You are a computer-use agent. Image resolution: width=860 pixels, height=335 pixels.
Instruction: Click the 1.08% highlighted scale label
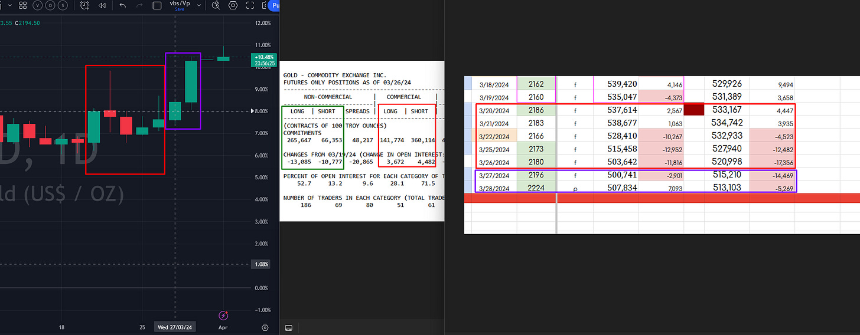coord(261,265)
